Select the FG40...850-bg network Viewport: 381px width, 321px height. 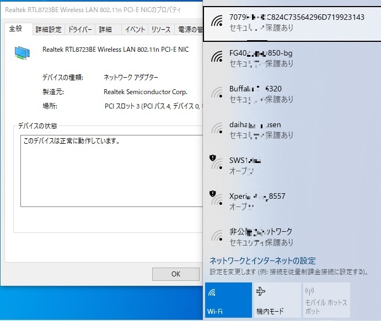click(x=292, y=58)
